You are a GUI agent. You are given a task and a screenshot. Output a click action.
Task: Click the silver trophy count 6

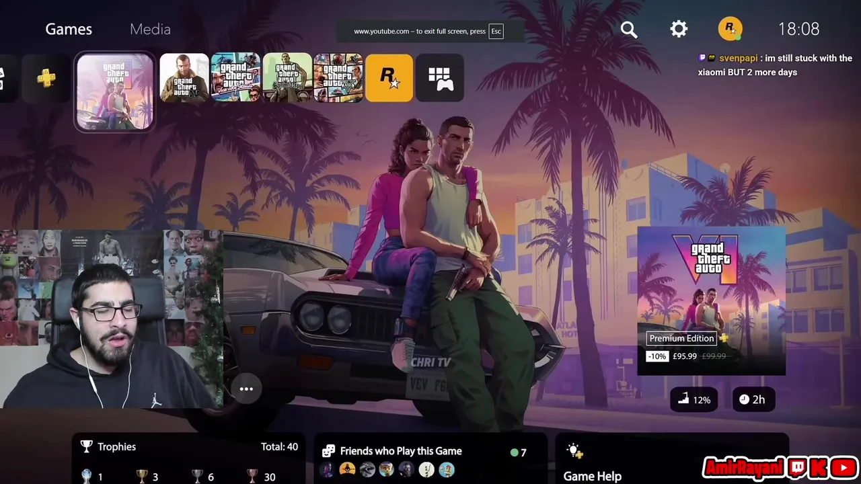211,477
